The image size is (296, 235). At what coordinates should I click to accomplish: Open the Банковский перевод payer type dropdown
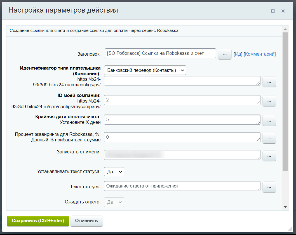click(x=145, y=70)
